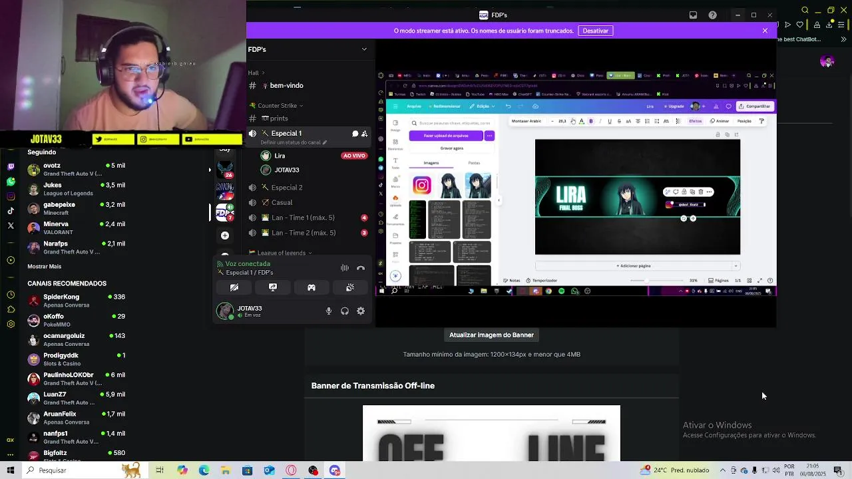Invite people to the Especial 1 channel

tap(365, 134)
